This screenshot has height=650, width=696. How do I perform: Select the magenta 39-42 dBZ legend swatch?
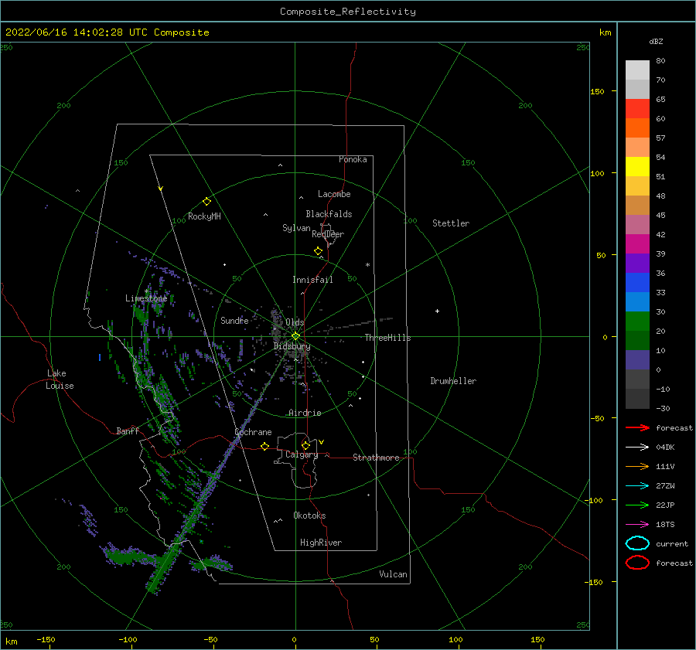pos(637,244)
